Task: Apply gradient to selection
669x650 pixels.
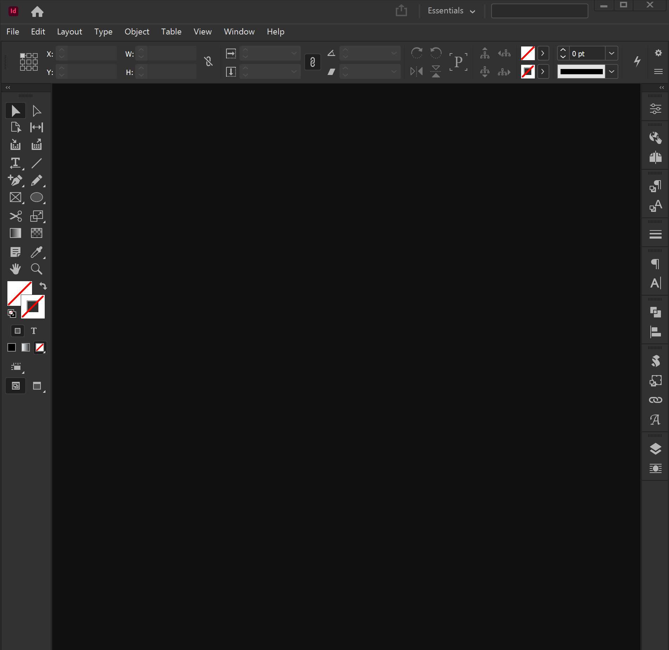Action: [26, 348]
